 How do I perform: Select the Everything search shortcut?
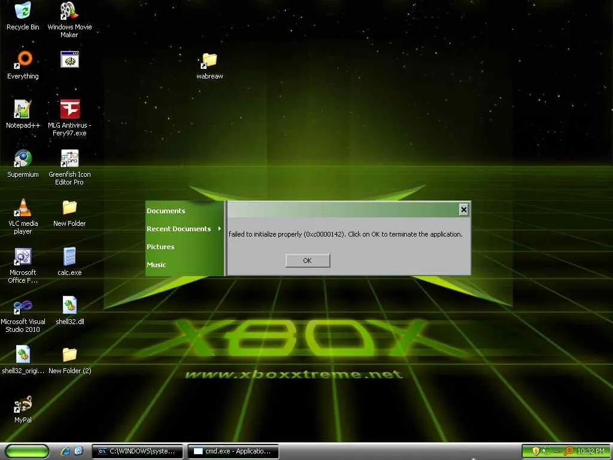(x=23, y=65)
